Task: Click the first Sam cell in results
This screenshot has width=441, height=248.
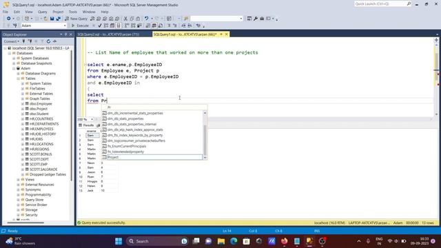Action: click(92, 136)
